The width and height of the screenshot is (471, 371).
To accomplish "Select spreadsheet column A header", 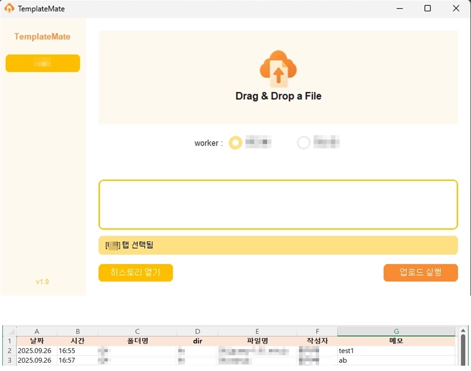I will (x=37, y=332).
